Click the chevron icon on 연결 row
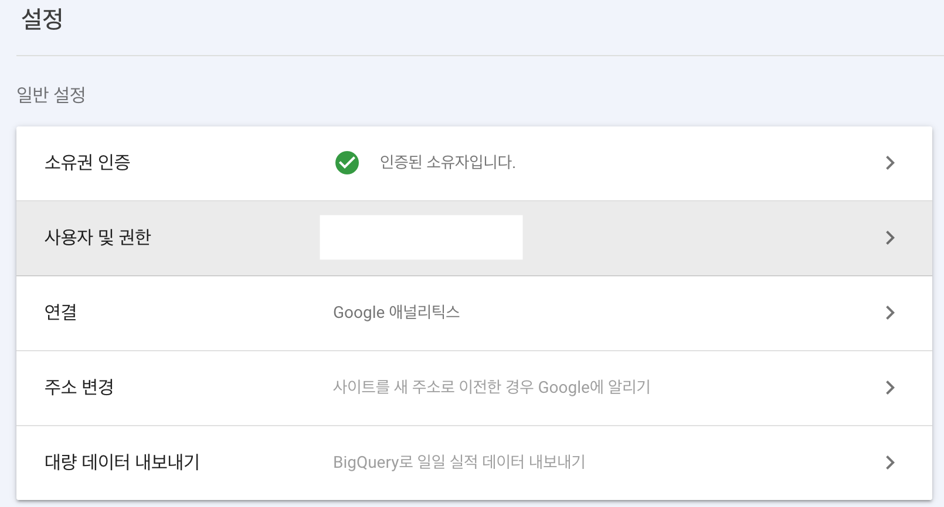The image size is (944, 507). pyautogui.click(x=890, y=313)
